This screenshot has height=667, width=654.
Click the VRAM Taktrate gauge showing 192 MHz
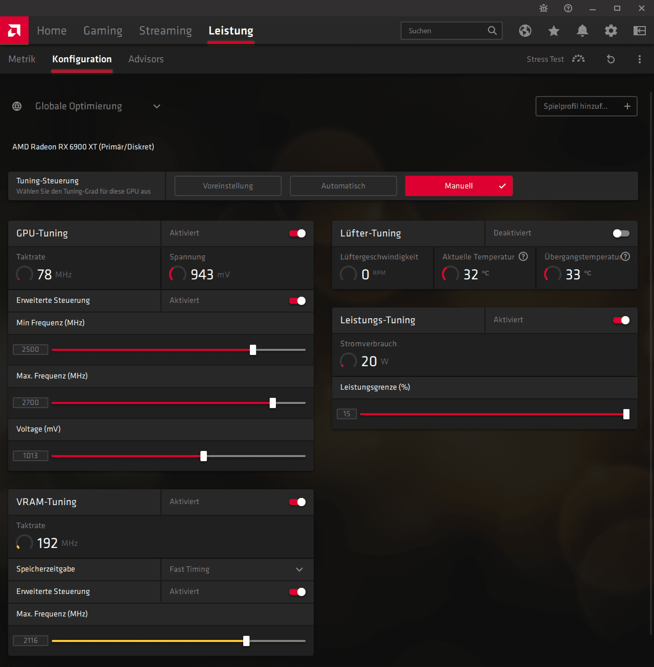pyautogui.click(x=25, y=543)
